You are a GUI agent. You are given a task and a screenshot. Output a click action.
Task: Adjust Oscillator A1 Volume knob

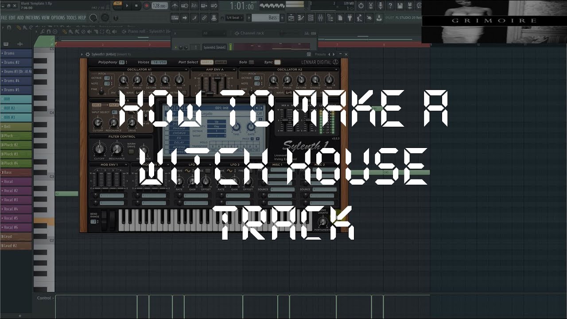pyautogui.click(x=124, y=80)
